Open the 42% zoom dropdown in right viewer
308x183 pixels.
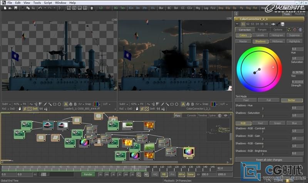click(135, 104)
